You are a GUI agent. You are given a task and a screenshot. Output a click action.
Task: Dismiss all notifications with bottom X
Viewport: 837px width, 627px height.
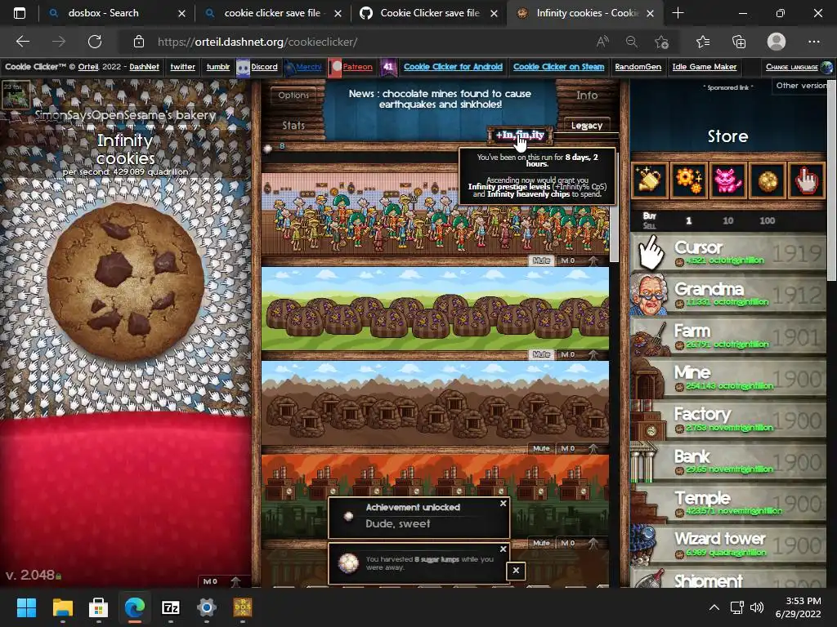coord(516,571)
